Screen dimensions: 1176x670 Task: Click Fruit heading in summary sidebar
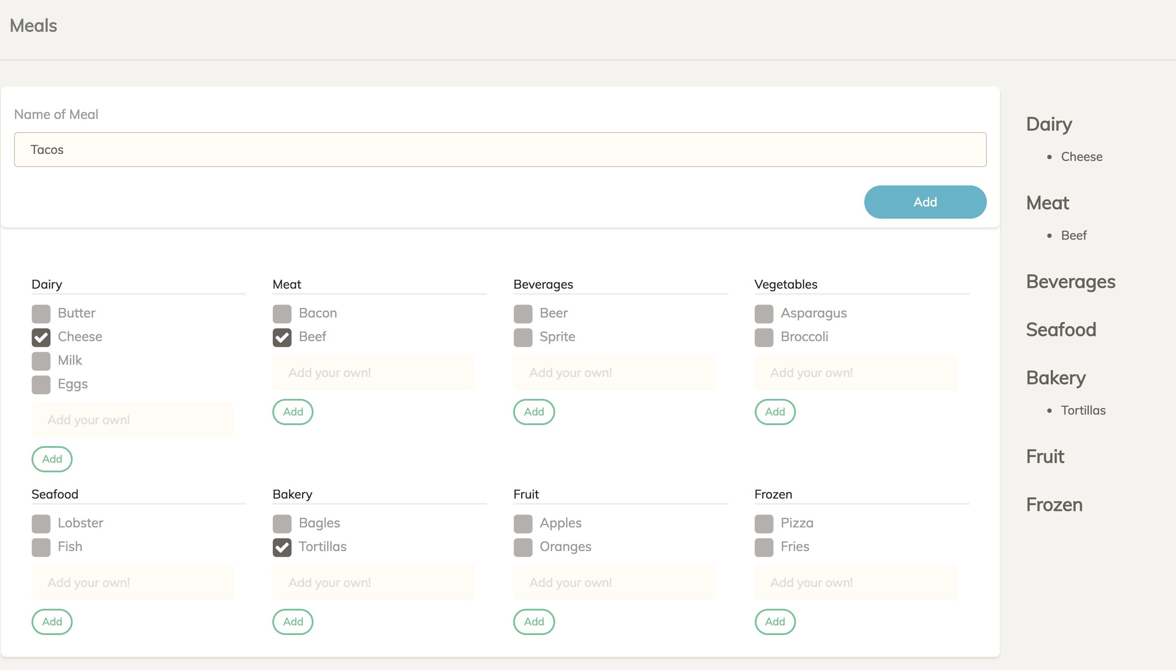(x=1045, y=457)
